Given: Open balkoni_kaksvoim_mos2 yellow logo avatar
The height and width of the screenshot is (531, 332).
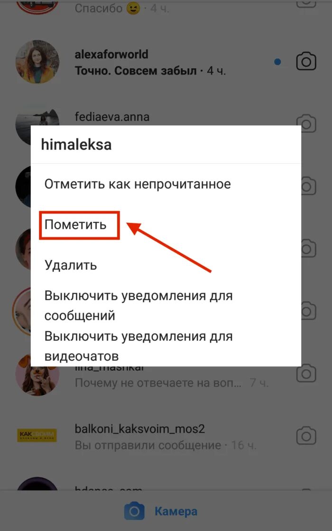Looking at the screenshot, I should click(x=37, y=436).
